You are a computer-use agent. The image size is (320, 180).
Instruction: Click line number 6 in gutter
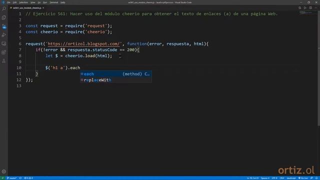tap(20, 44)
